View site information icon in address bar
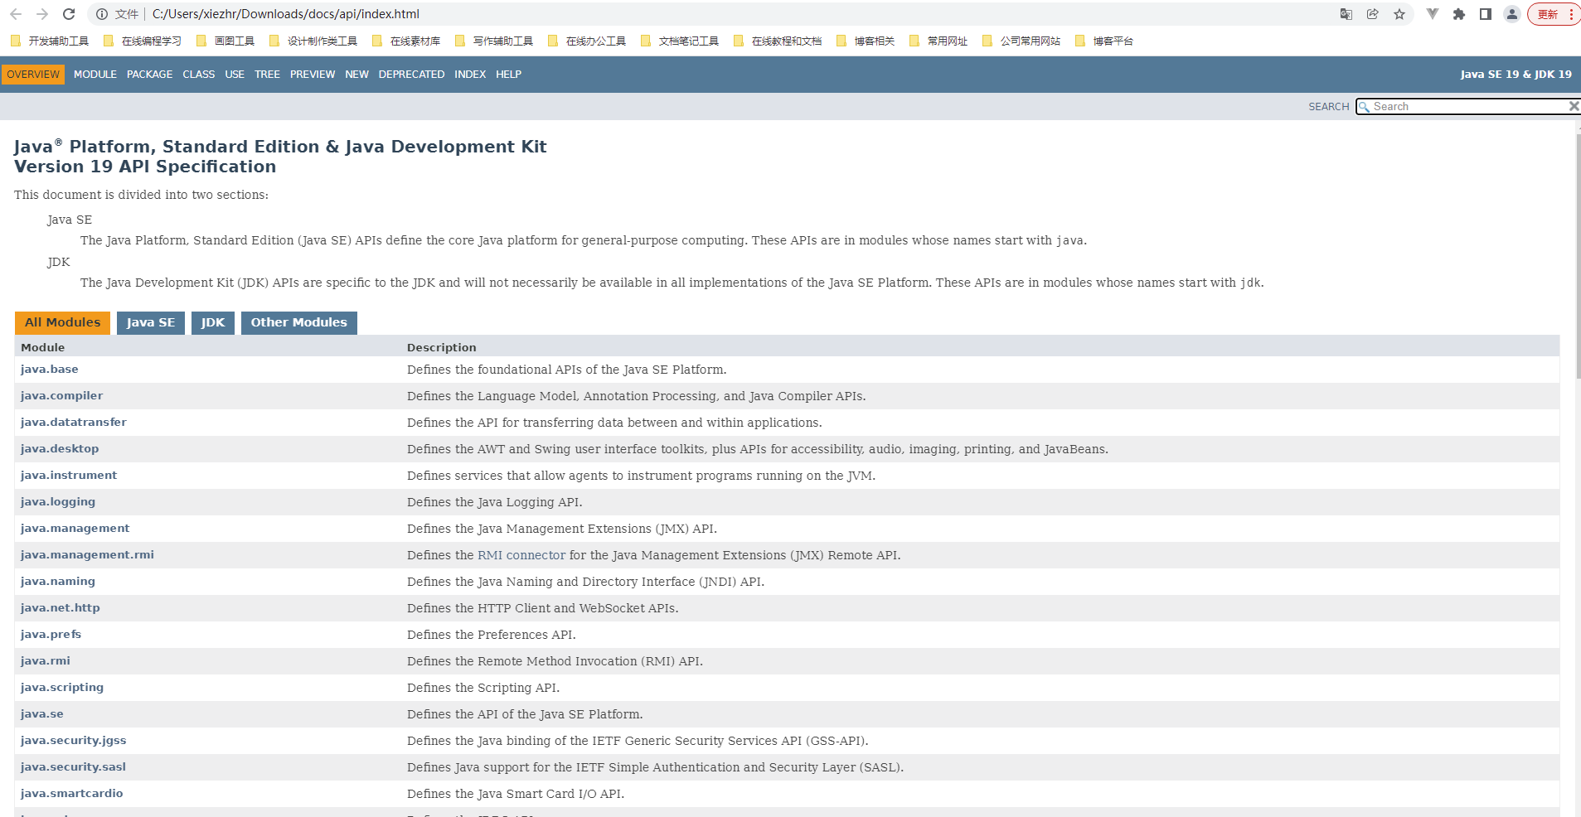The image size is (1581, 817). point(102,14)
